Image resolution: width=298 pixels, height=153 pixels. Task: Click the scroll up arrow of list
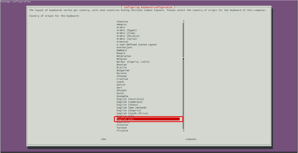click(x=183, y=21)
